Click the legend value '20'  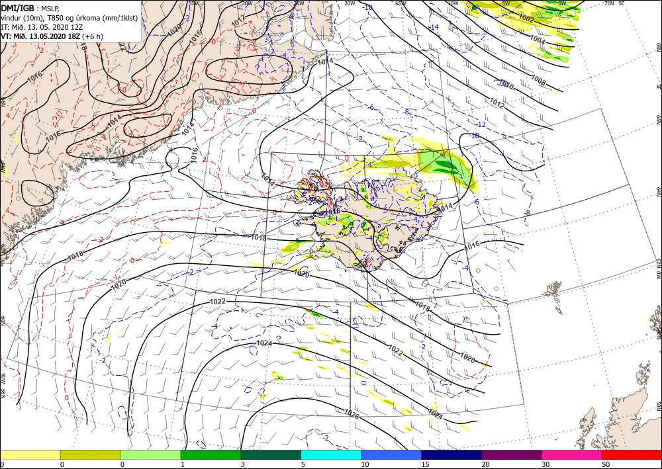pyautogui.click(x=485, y=464)
